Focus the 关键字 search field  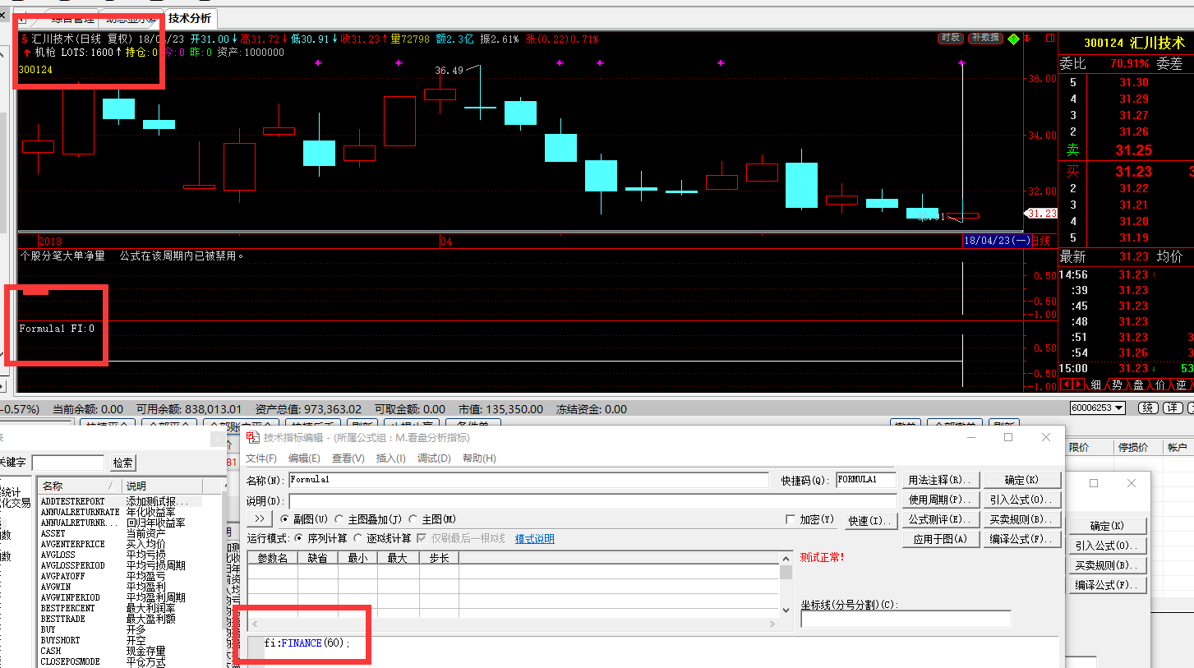pyautogui.click(x=68, y=463)
